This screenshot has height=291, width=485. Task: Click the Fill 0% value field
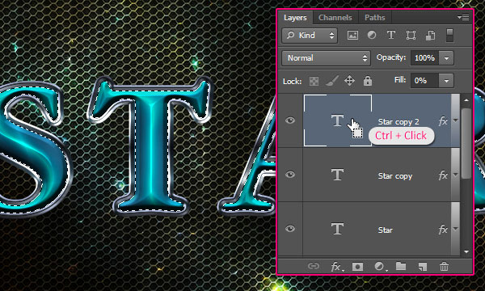[424, 81]
